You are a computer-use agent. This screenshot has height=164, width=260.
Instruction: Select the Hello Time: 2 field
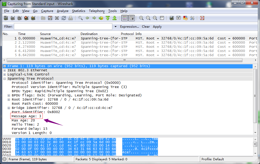coord(25,124)
